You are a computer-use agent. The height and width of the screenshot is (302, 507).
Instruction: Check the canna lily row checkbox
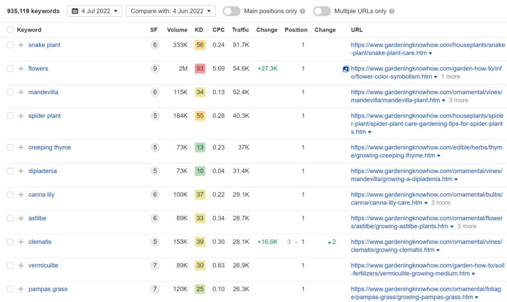pos(10,195)
